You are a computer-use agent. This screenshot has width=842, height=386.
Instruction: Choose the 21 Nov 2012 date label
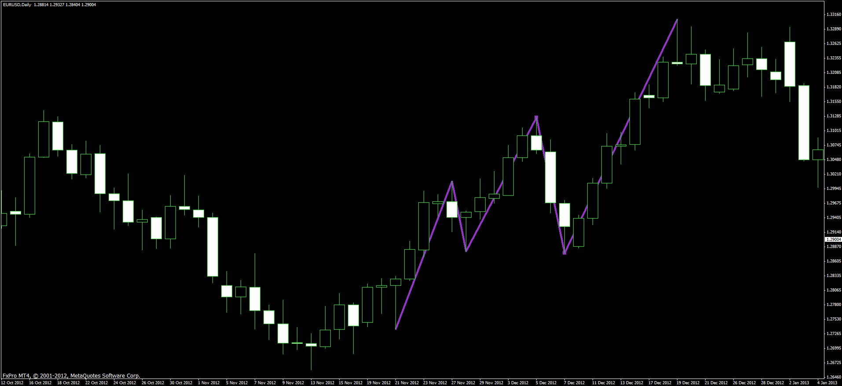point(407,383)
